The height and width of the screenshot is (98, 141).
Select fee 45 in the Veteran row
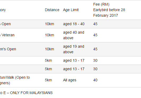(x=95, y=35)
